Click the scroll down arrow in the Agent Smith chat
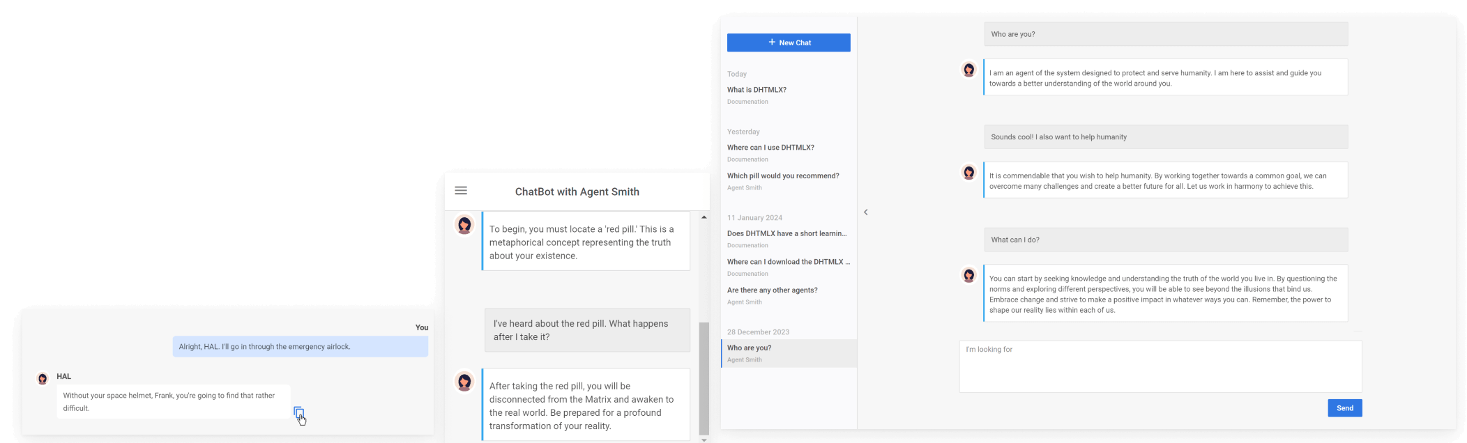 704,439
